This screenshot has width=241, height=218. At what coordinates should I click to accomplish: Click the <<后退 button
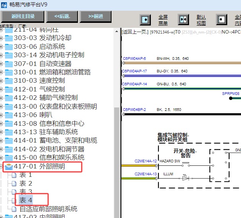point(62,16)
